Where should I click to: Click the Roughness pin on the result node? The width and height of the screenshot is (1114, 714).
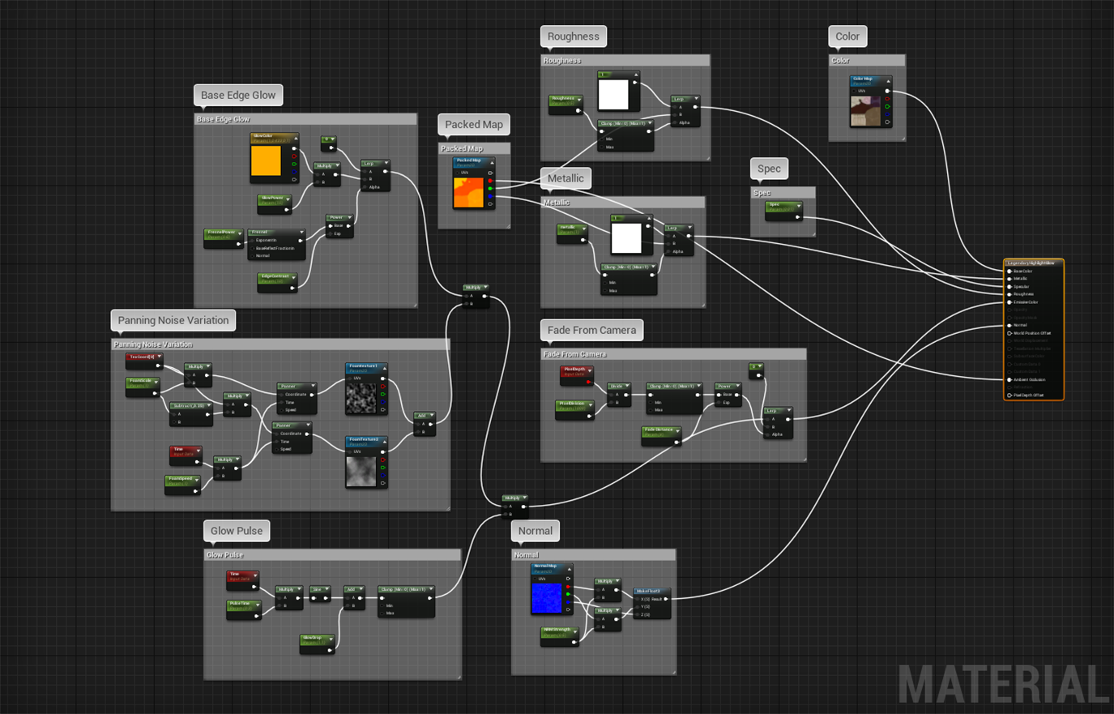click(1009, 294)
